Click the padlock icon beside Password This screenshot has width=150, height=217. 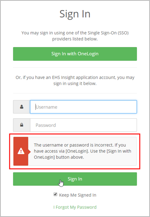pyautogui.click(x=21, y=125)
